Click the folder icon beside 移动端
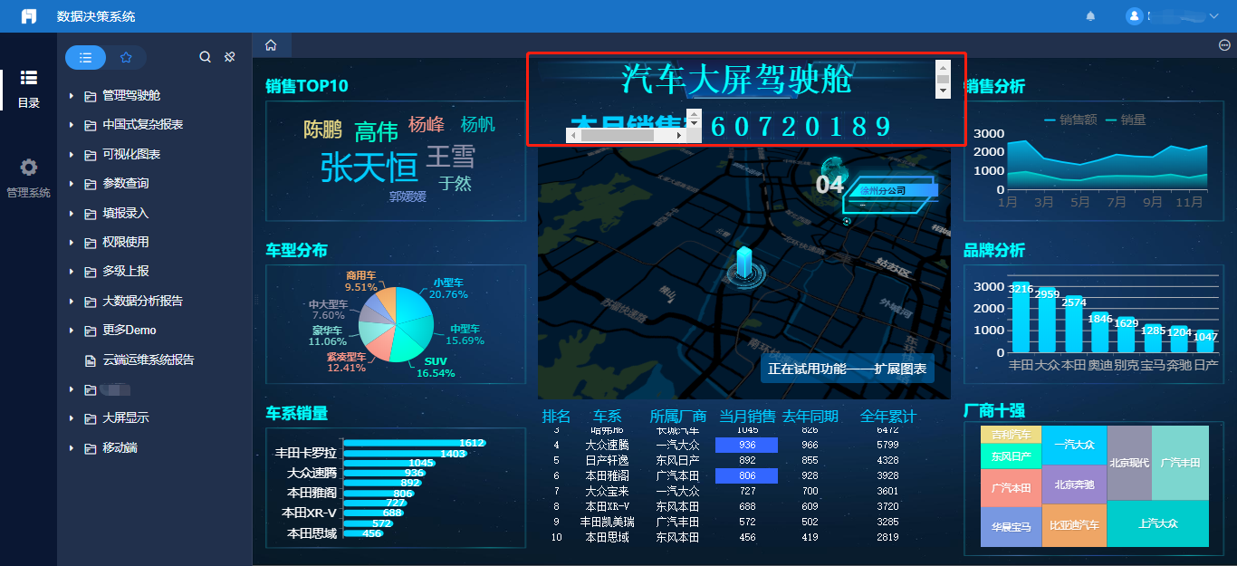This screenshot has height=566, width=1237. (91, 448)
